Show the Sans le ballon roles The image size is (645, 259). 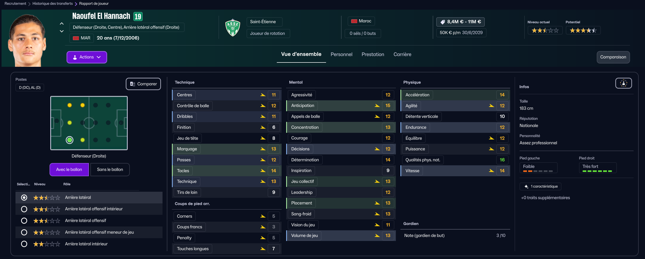pos(110,170)
